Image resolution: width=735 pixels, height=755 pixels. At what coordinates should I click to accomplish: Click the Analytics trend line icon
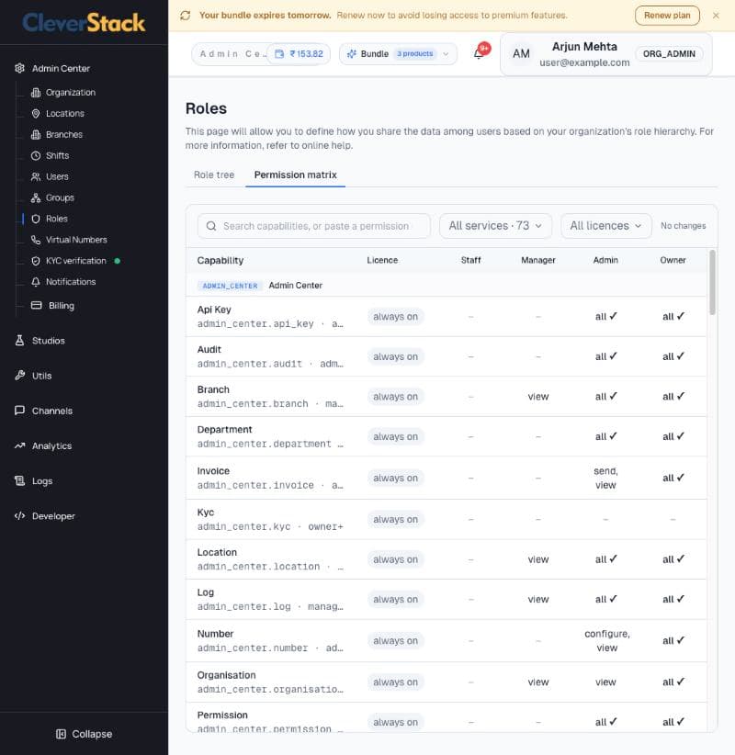click(x=19, y=445)
